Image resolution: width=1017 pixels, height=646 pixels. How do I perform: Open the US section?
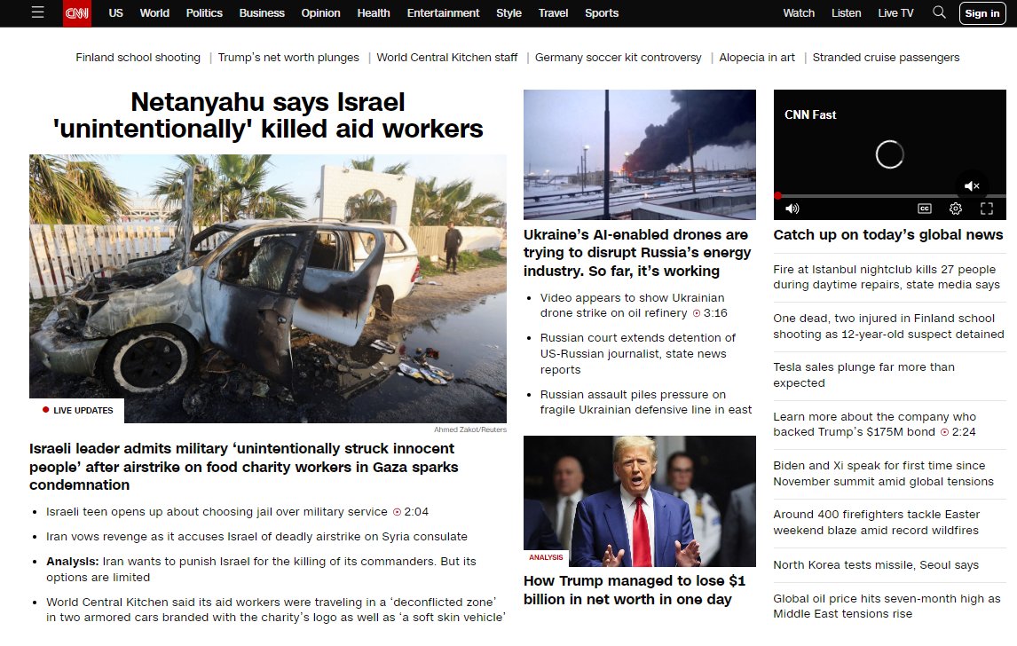(x=115, y=13)
